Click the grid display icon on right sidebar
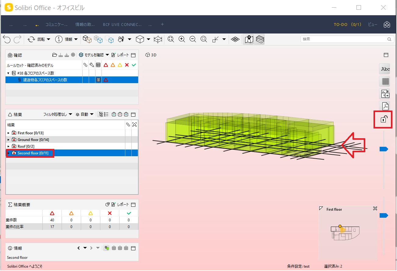 click(385, 81)
